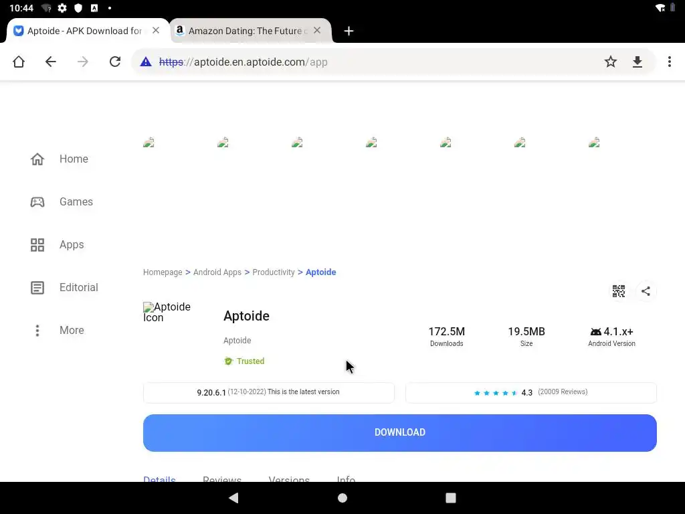The width and height of the screenshot is (685, 514).
Task: Tap the Android back navigation button
Action: pyautogui.click(x=233, y=498)
